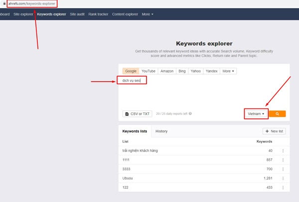
Task: Open the More menu in top navigation
Action: point(148,14)
